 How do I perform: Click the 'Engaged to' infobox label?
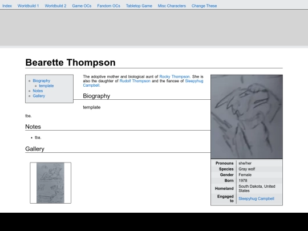pyautogui.click(x=225, y=198)
